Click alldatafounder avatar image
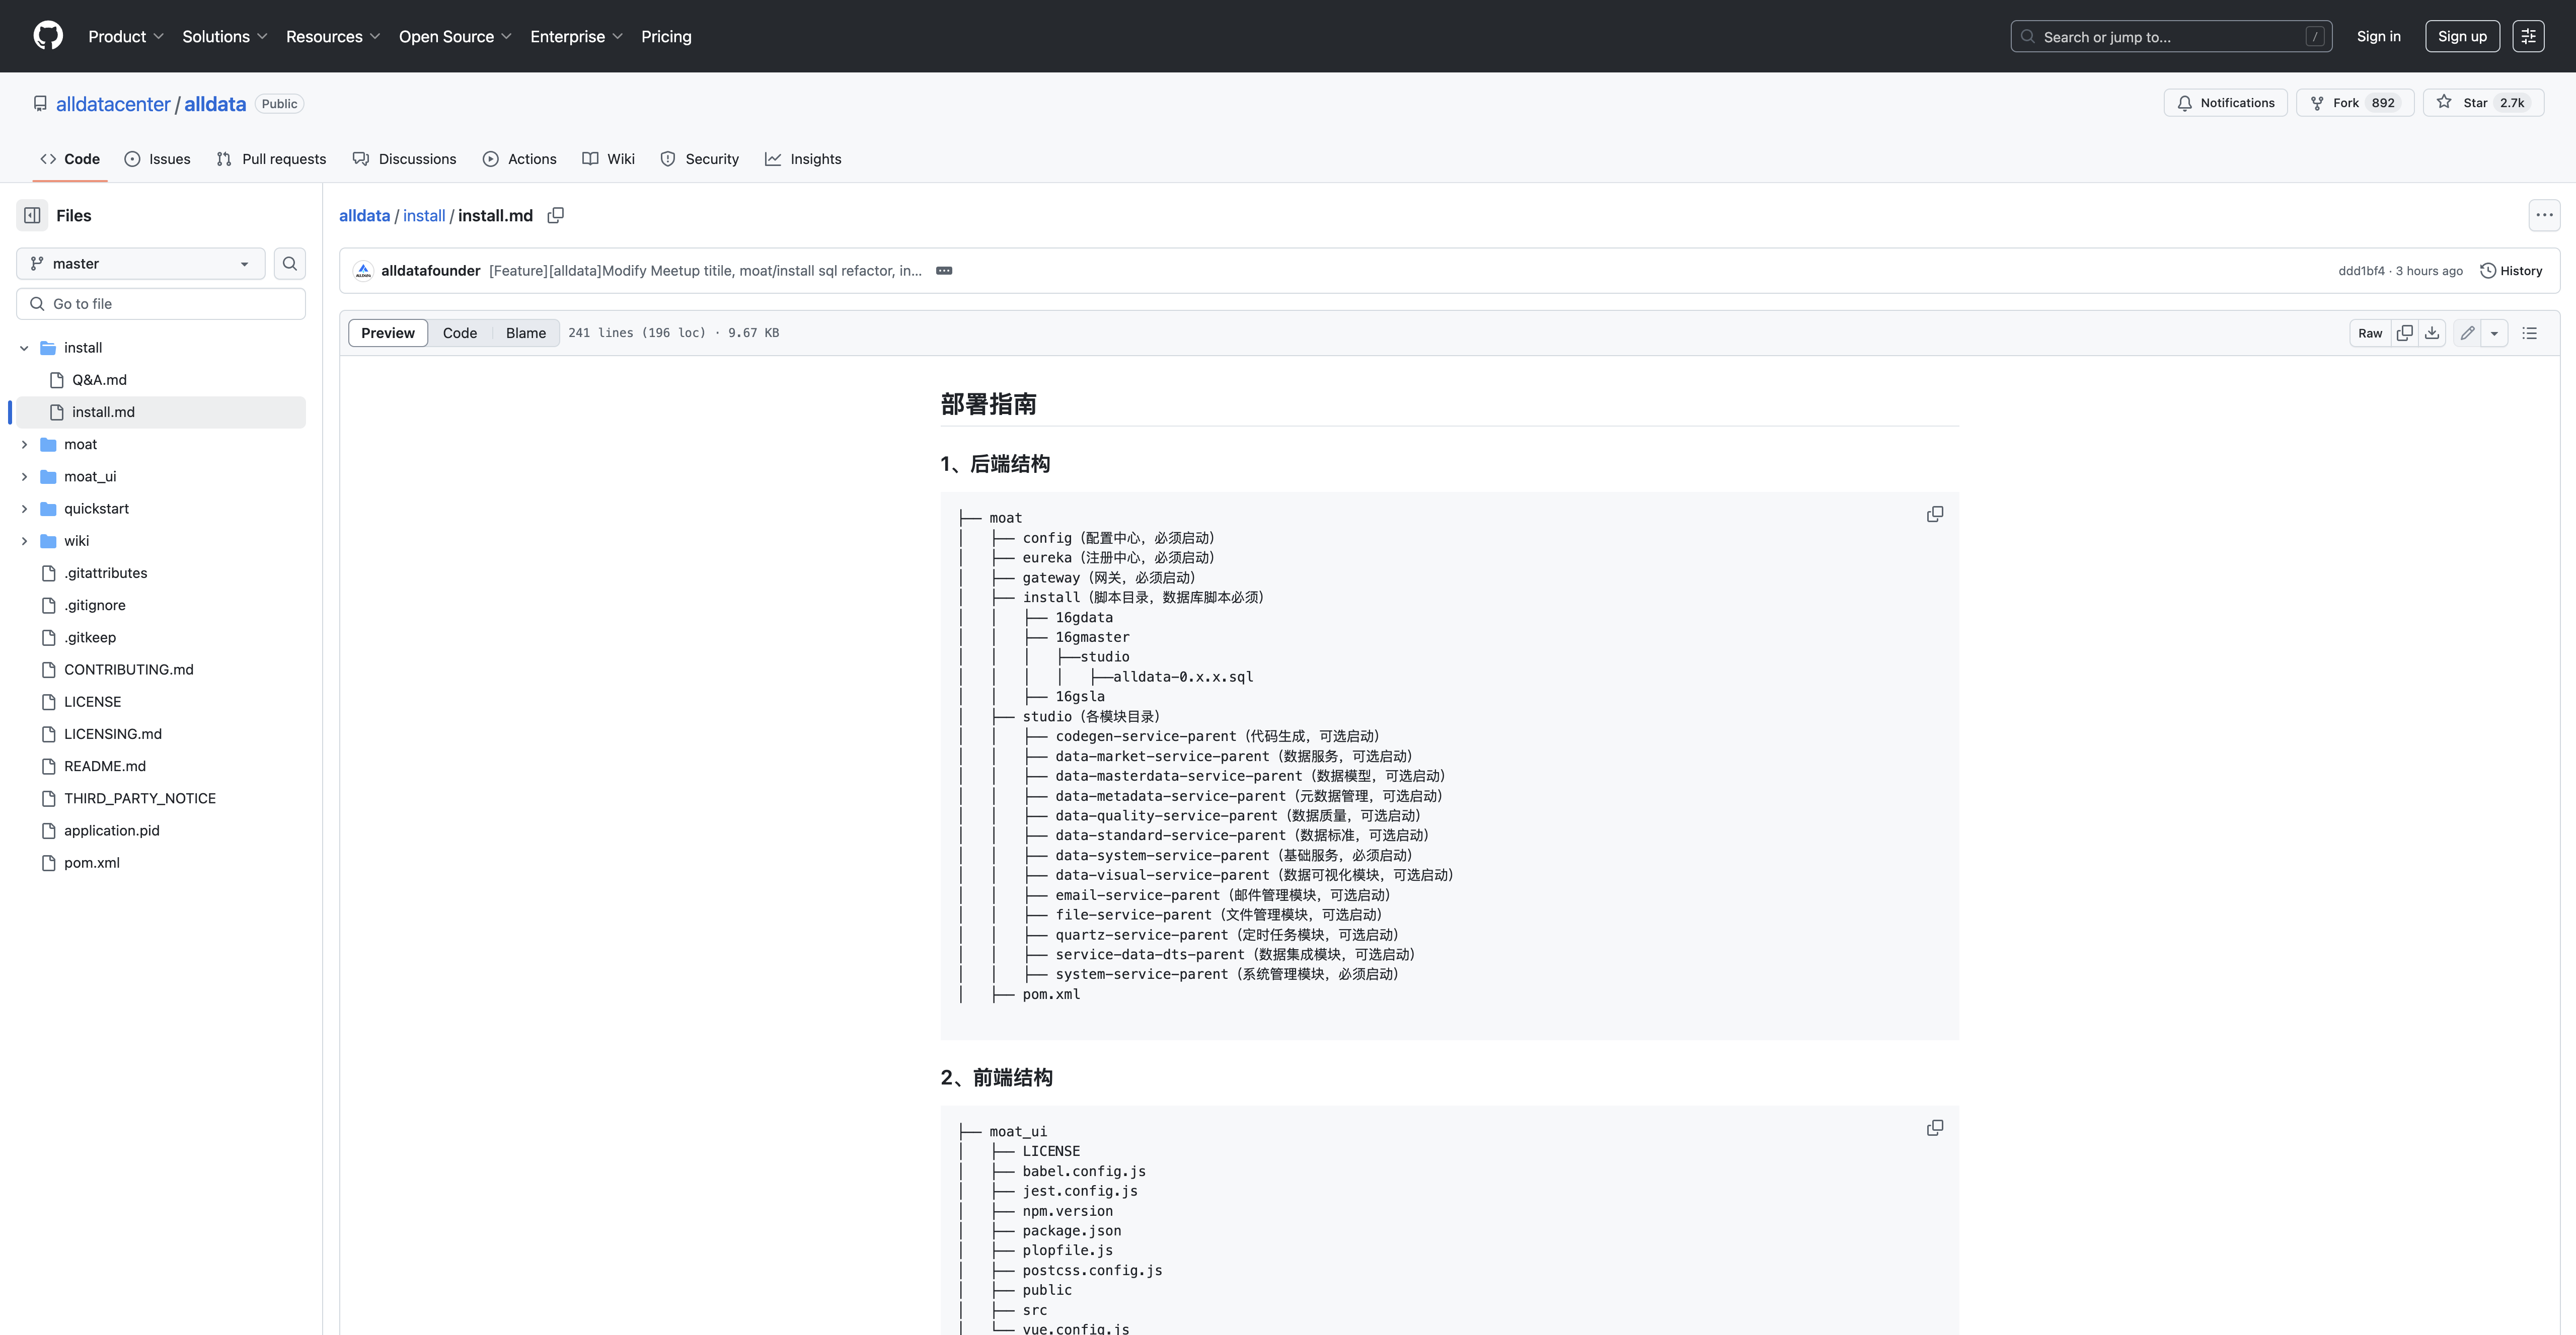Image resolution: width=2576 pixels, height=1335 pixels. pos(364,271)
